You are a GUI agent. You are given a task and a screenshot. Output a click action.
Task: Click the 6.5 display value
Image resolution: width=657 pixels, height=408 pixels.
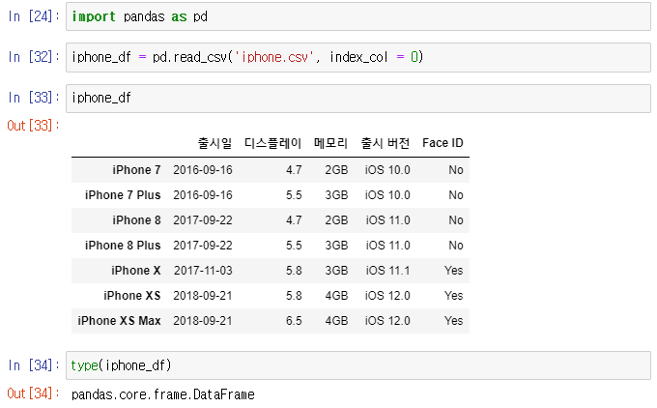[x=294, y=321]
